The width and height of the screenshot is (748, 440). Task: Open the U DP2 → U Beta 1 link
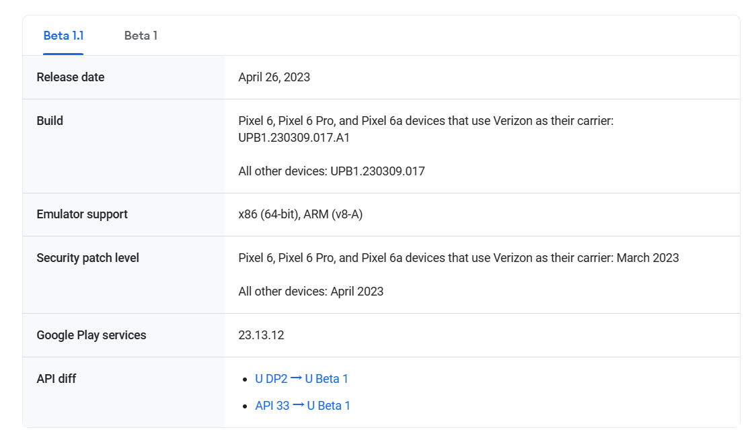pos(301,379)
